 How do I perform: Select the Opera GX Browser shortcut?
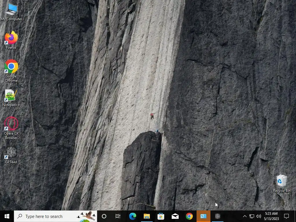click(11, 128)
